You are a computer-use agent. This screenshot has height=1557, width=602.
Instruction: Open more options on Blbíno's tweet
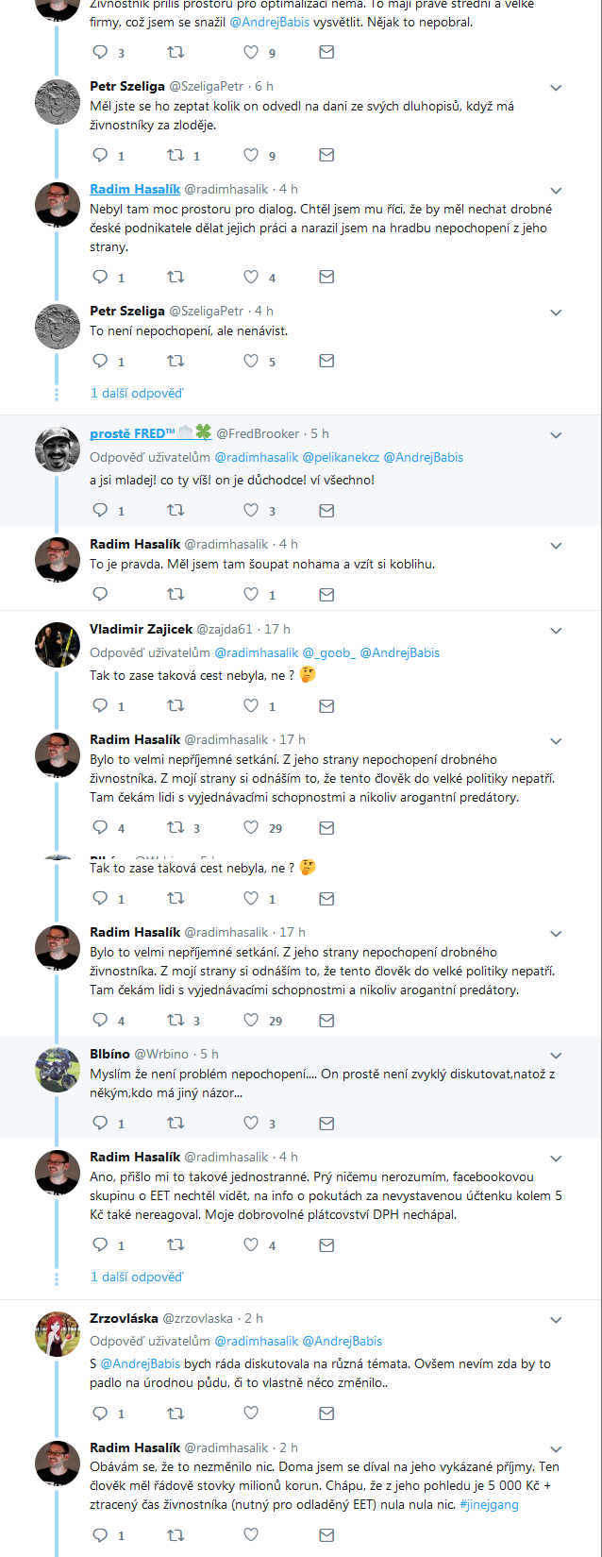[556, 1056]
